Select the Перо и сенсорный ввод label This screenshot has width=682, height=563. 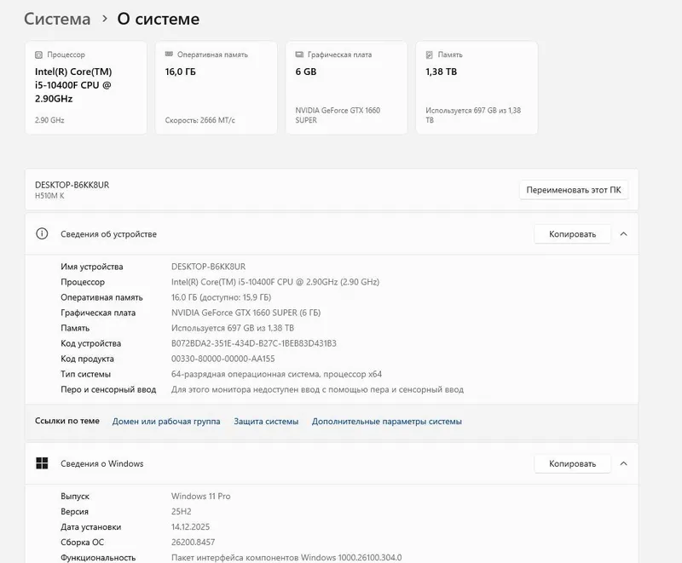click(108, 389)
